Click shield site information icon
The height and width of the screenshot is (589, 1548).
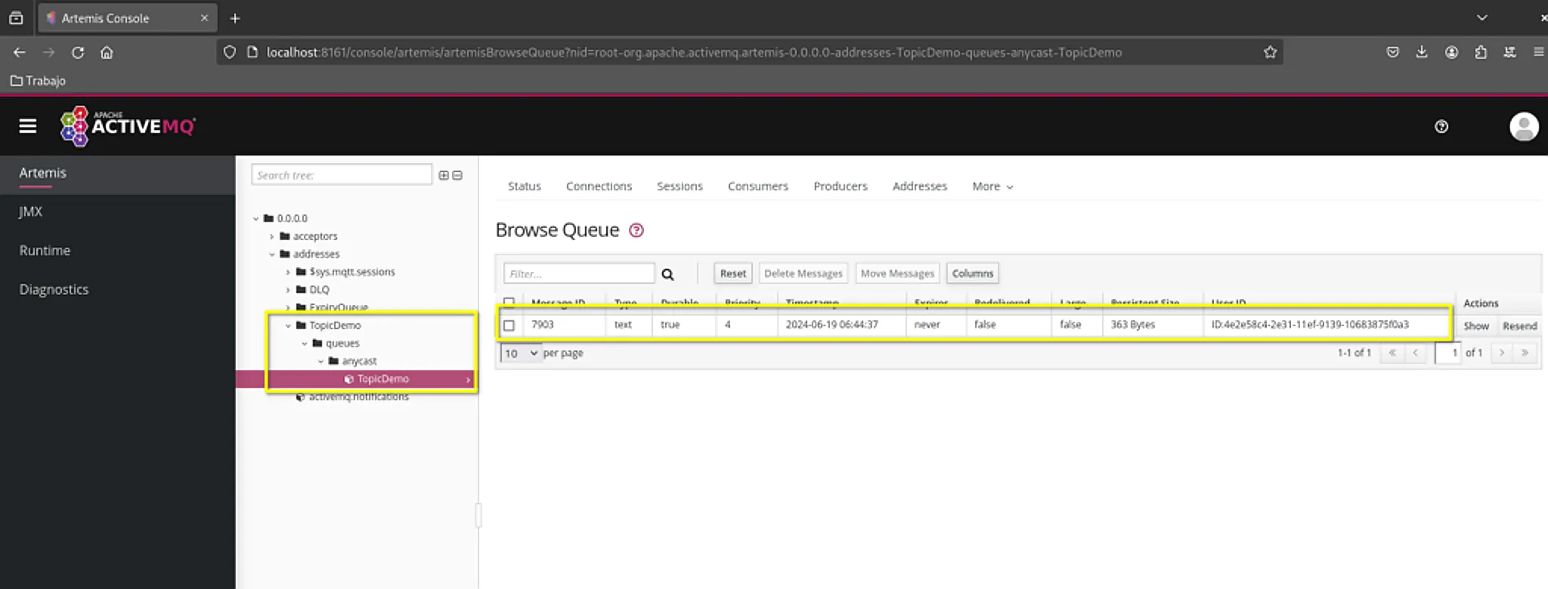point(230,52)
